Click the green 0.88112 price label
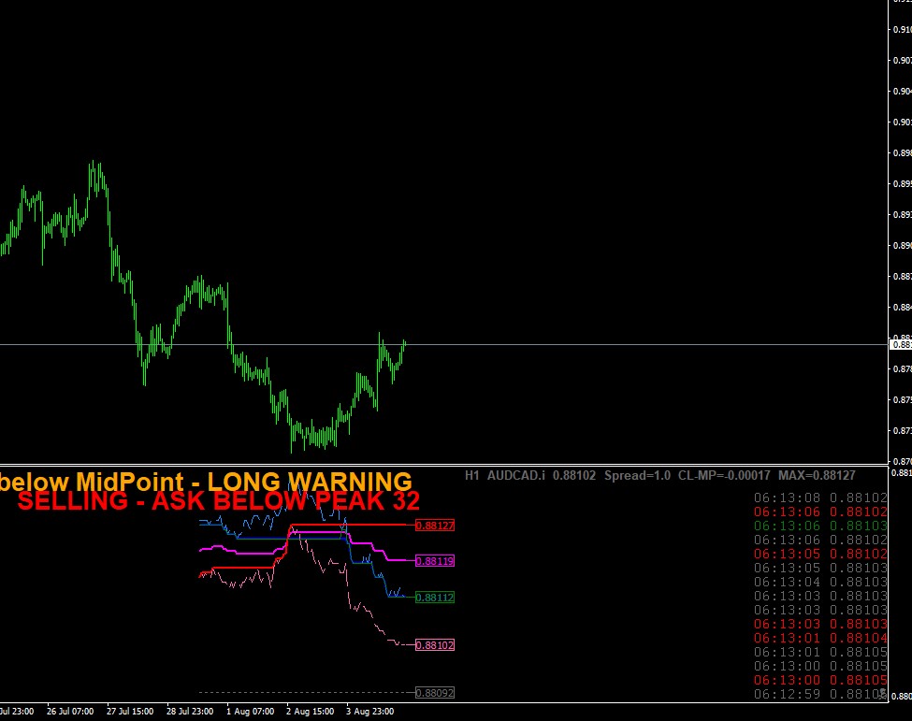912x721 pixels. (435, 598)
